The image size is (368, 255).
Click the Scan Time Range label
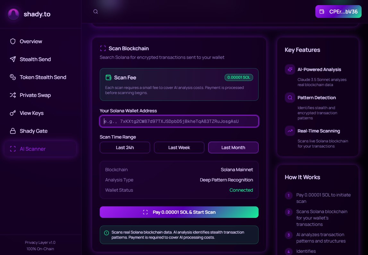[x=118, y=137]
